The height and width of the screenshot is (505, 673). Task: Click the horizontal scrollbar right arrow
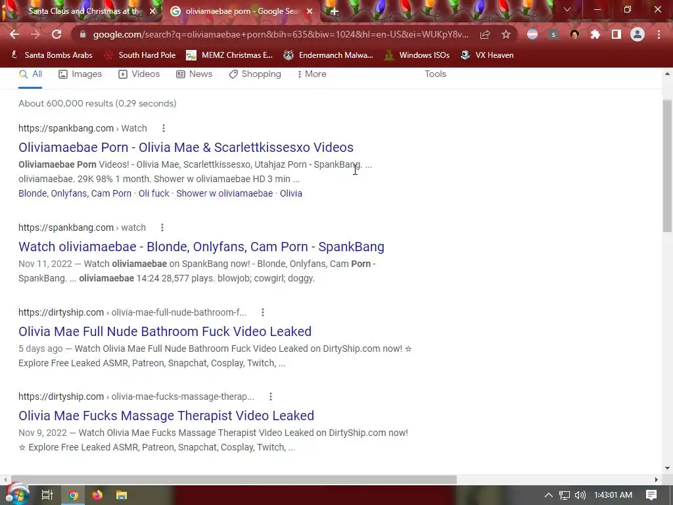(657, 479)
